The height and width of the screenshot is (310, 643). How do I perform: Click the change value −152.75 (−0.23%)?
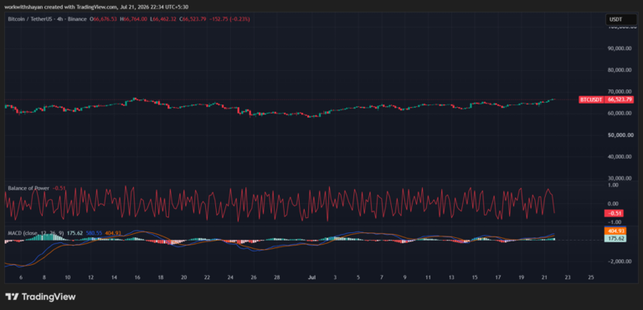[x=229, y=19]
